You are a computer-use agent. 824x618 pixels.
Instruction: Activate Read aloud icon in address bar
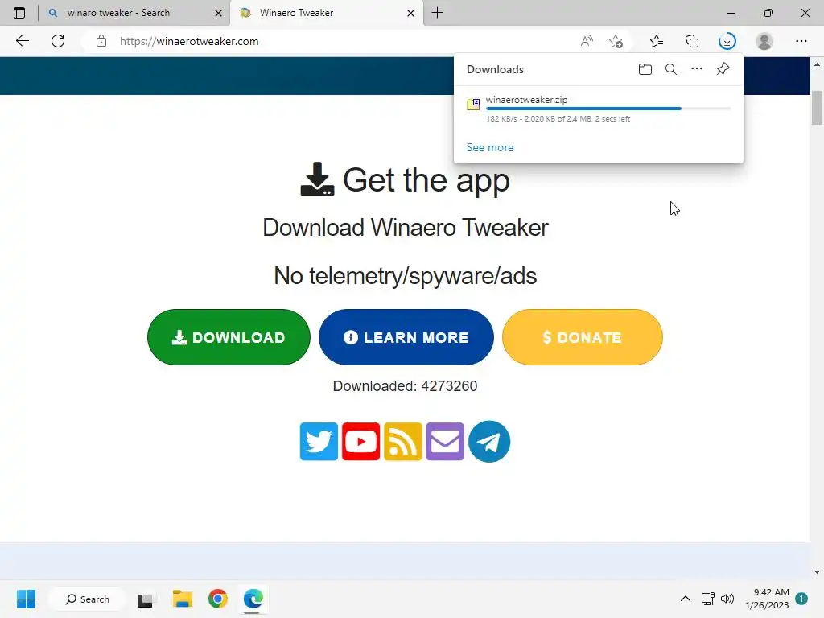587,41
